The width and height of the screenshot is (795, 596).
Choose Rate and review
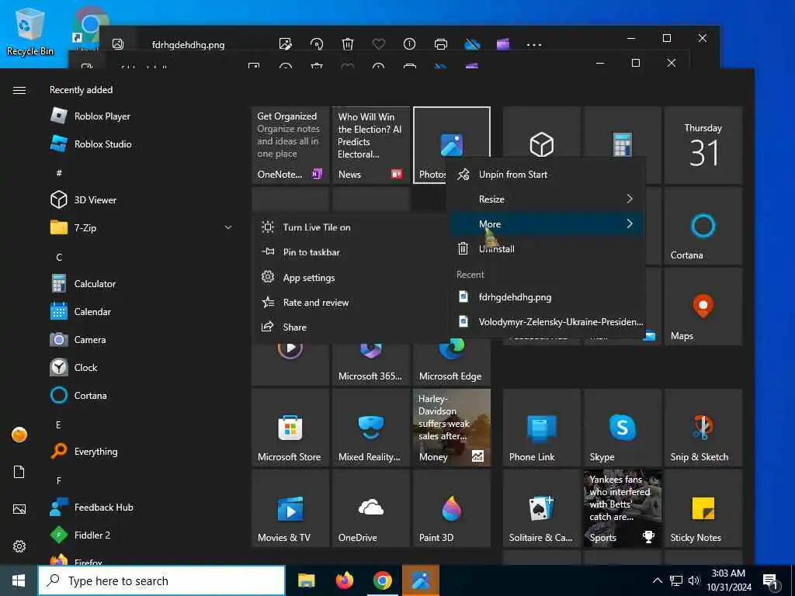click(x=351, y=303)
